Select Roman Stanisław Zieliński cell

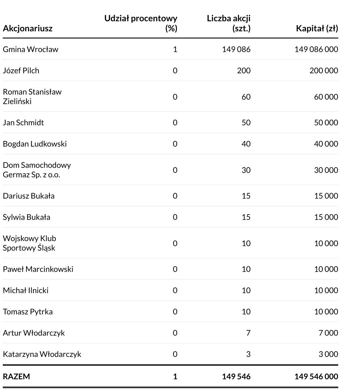tap(32, 96)
